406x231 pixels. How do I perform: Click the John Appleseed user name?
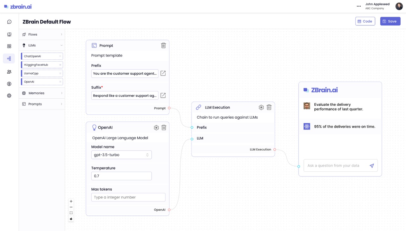click(377, 4)
